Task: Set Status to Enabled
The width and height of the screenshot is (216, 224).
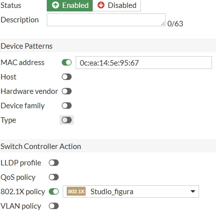Action: pos(70,5)
